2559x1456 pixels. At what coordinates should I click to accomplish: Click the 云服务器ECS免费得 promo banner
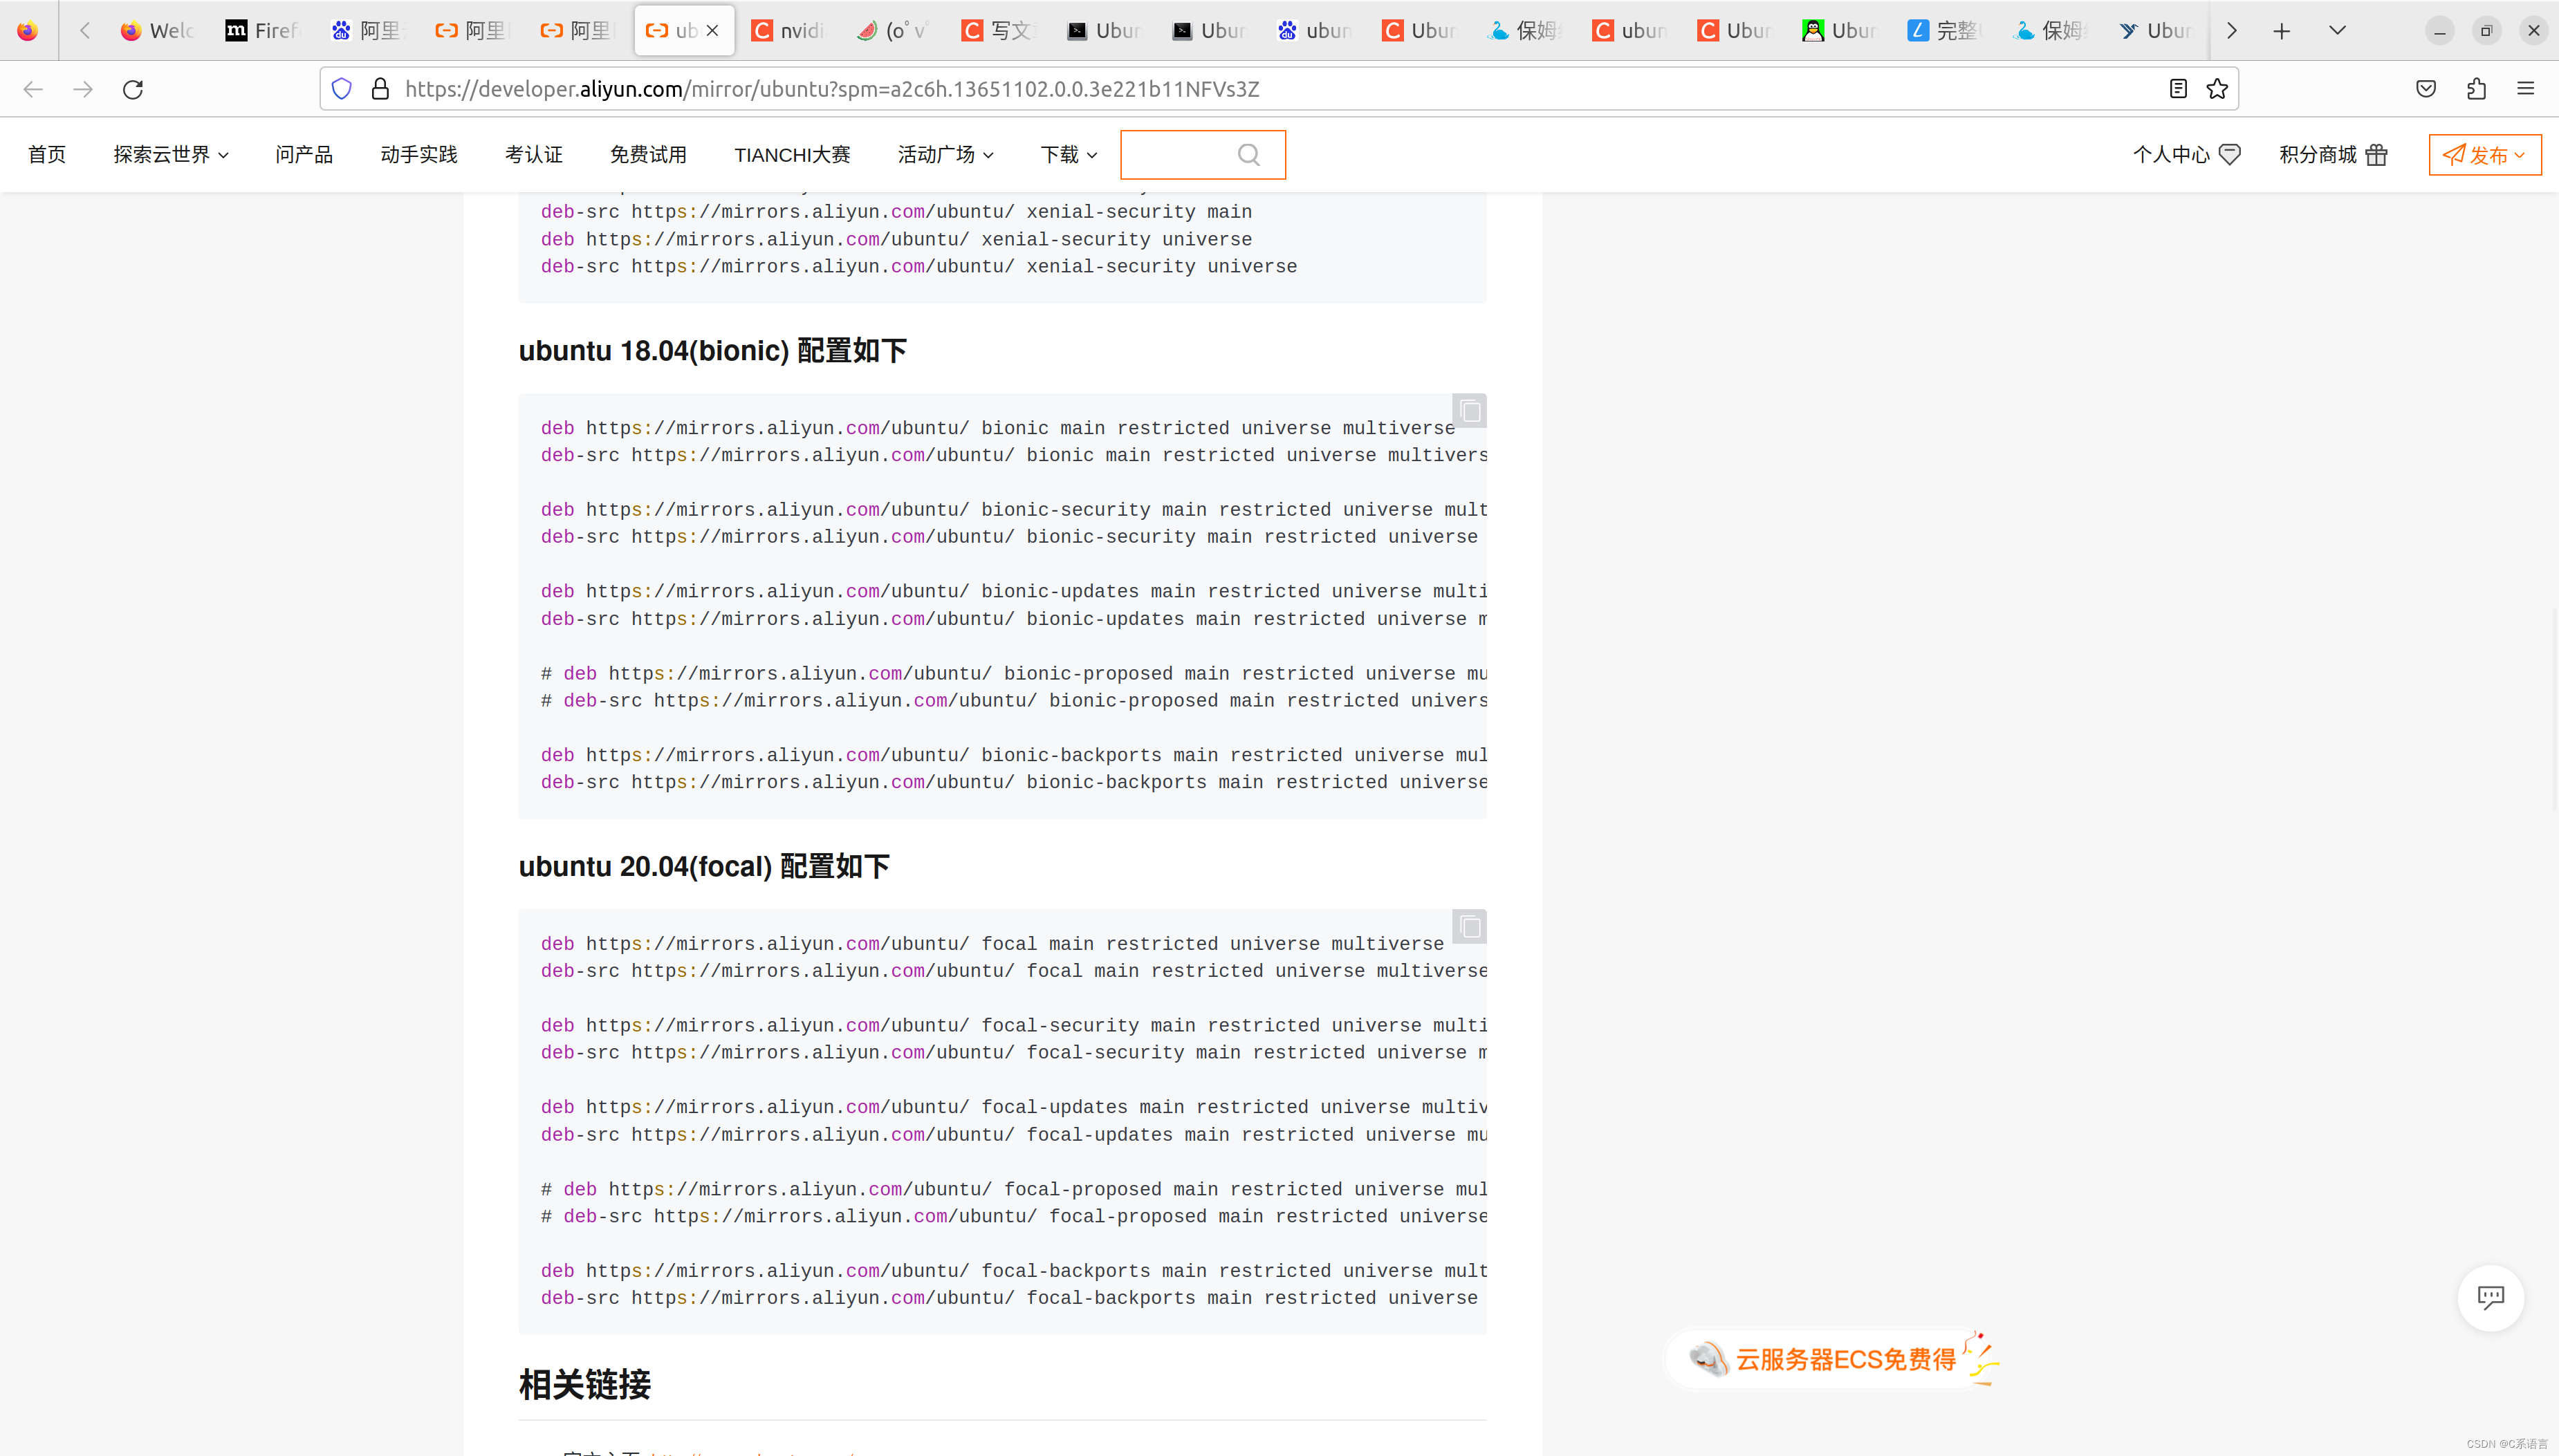click(x=1833, y=1359)
